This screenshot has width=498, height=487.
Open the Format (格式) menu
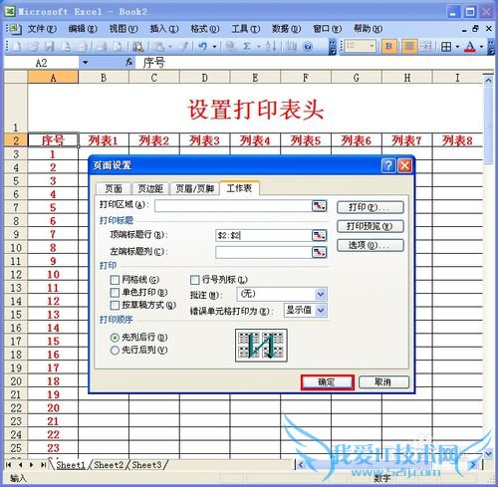(x=204, y=29)
